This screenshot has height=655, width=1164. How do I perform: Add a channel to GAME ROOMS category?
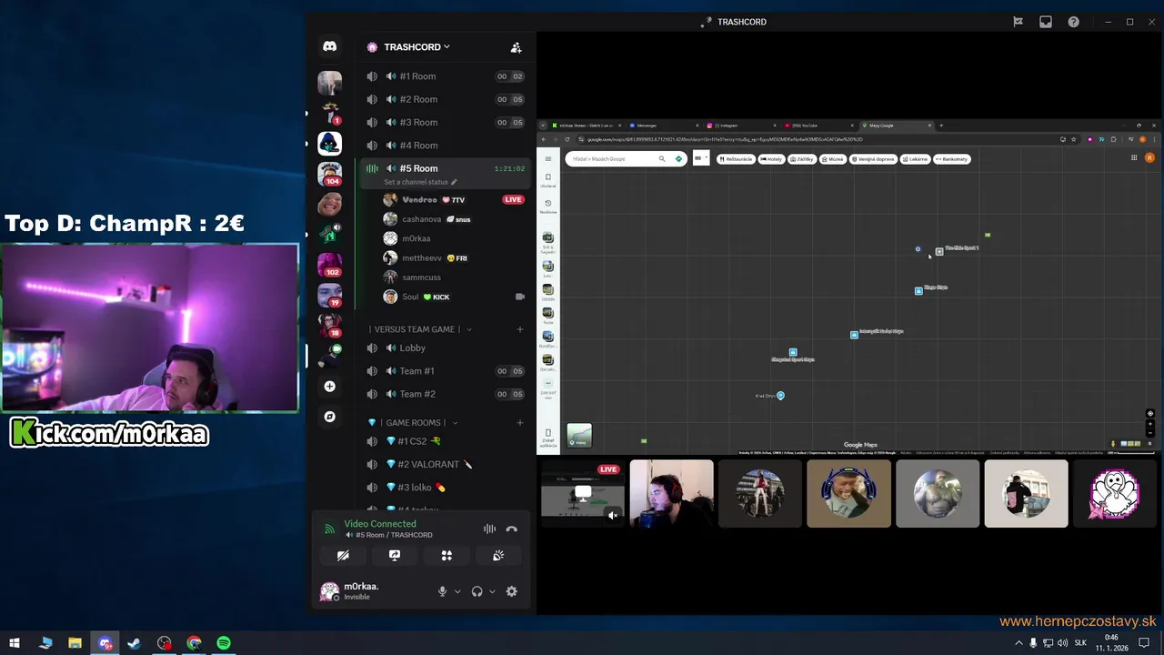coord(520,423)
